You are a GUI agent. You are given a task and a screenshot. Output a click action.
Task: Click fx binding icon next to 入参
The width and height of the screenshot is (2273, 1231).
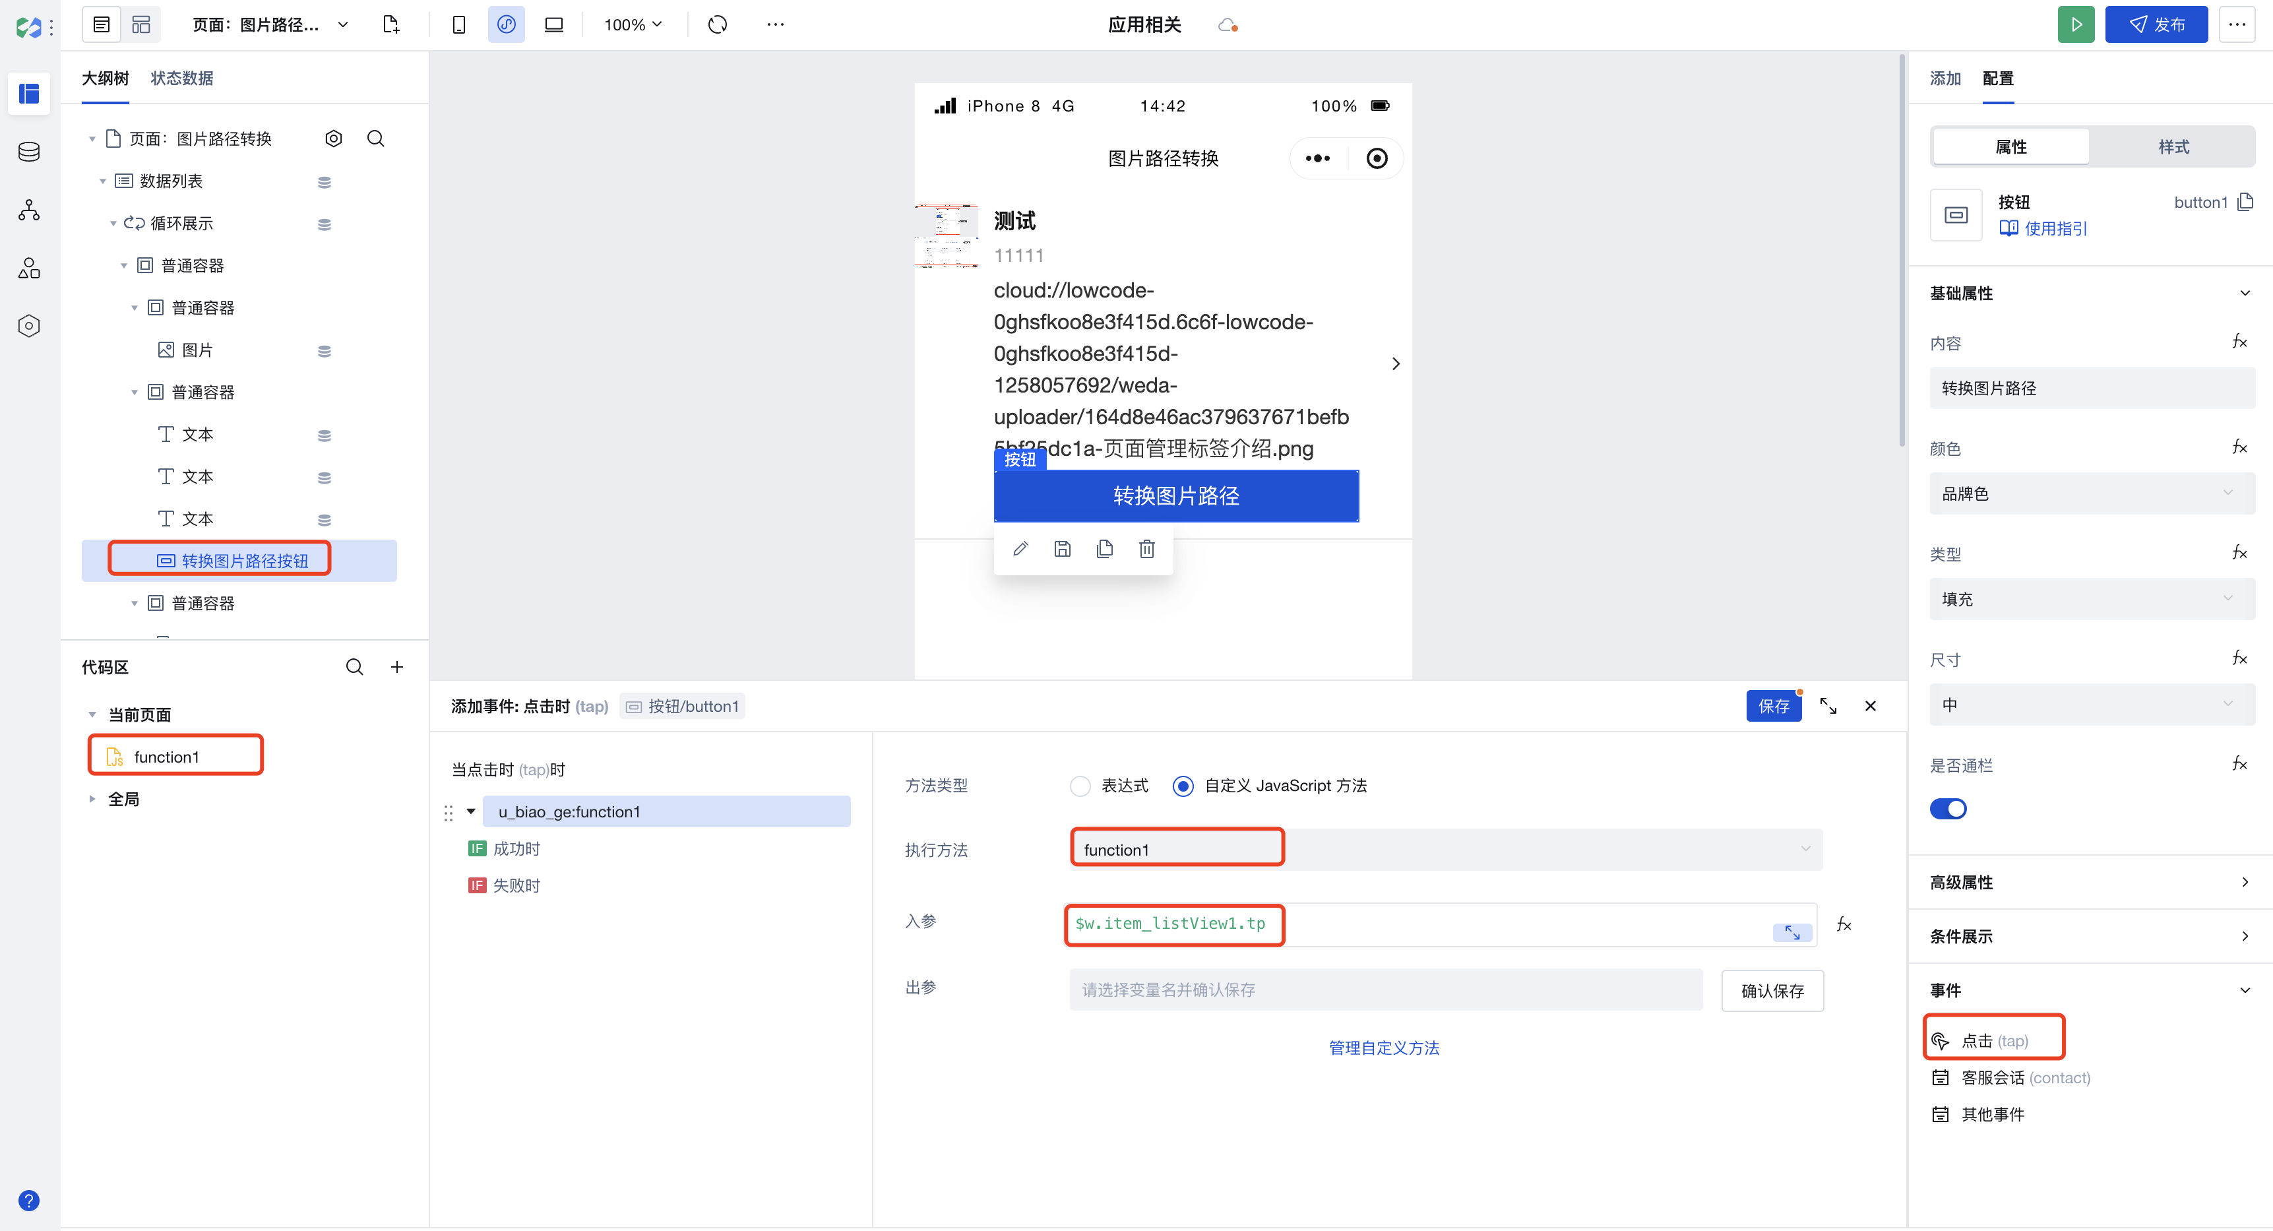[1844, 924]
